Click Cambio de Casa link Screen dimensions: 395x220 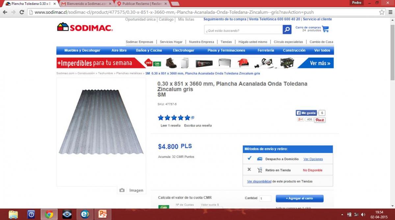[x=321, y=42]
